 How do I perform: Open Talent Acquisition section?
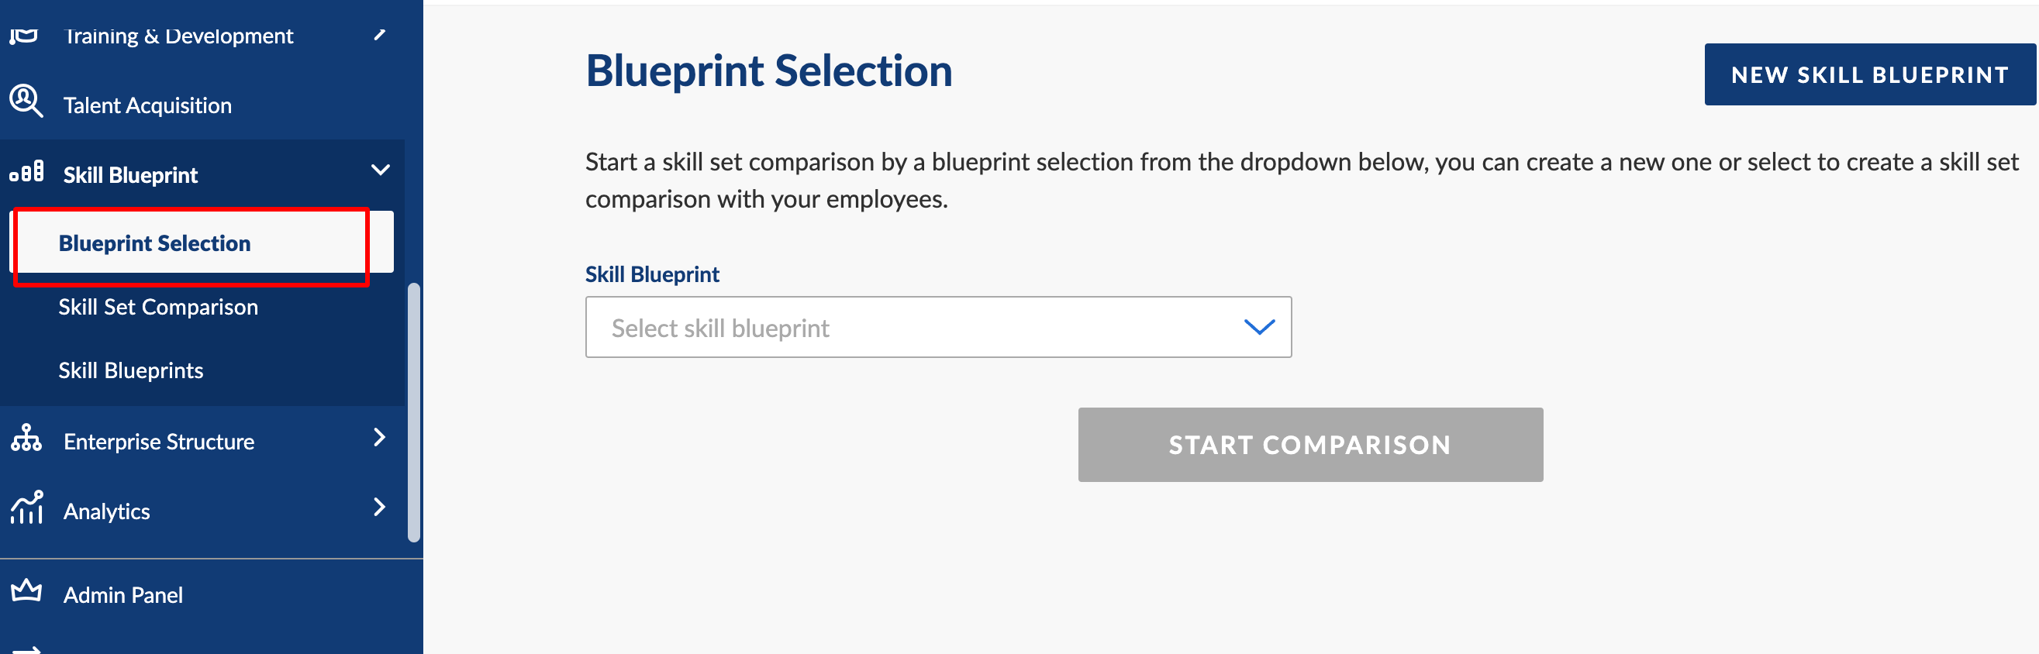(x=147, y=105)
